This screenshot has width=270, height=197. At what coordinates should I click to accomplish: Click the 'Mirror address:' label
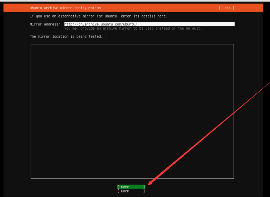[x=45, y=24]
